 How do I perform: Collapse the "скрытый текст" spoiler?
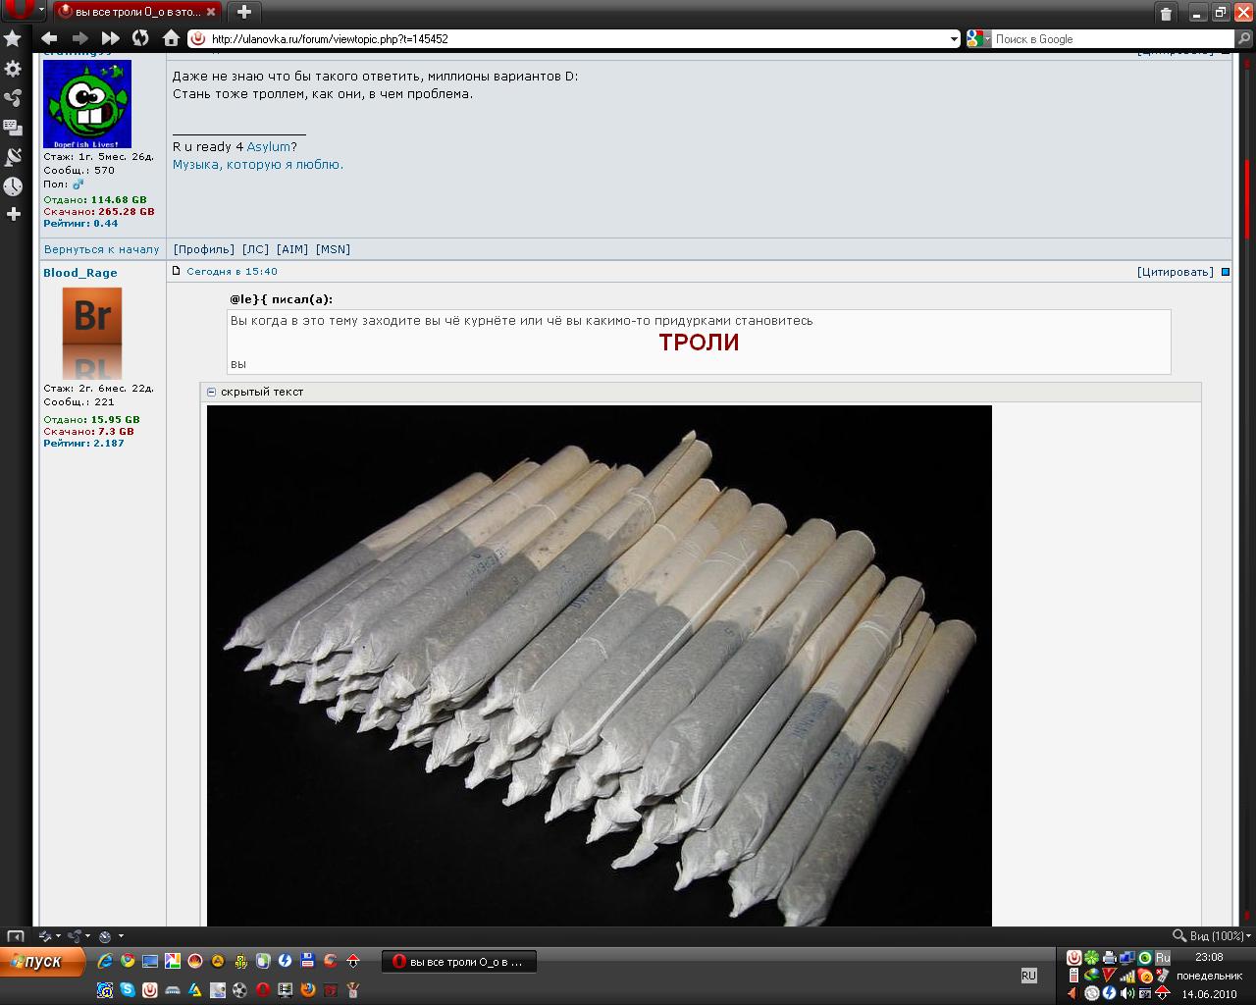coord(211,392)
